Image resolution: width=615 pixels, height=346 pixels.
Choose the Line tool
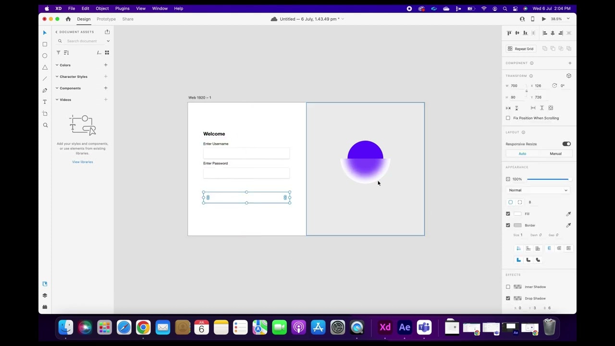pyautogui.click(x=45, y=79)
